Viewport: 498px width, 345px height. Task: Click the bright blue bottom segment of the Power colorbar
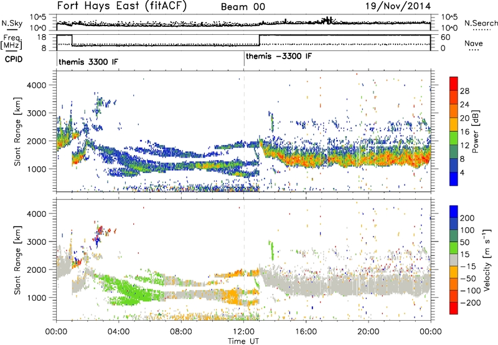pos(454,179)
